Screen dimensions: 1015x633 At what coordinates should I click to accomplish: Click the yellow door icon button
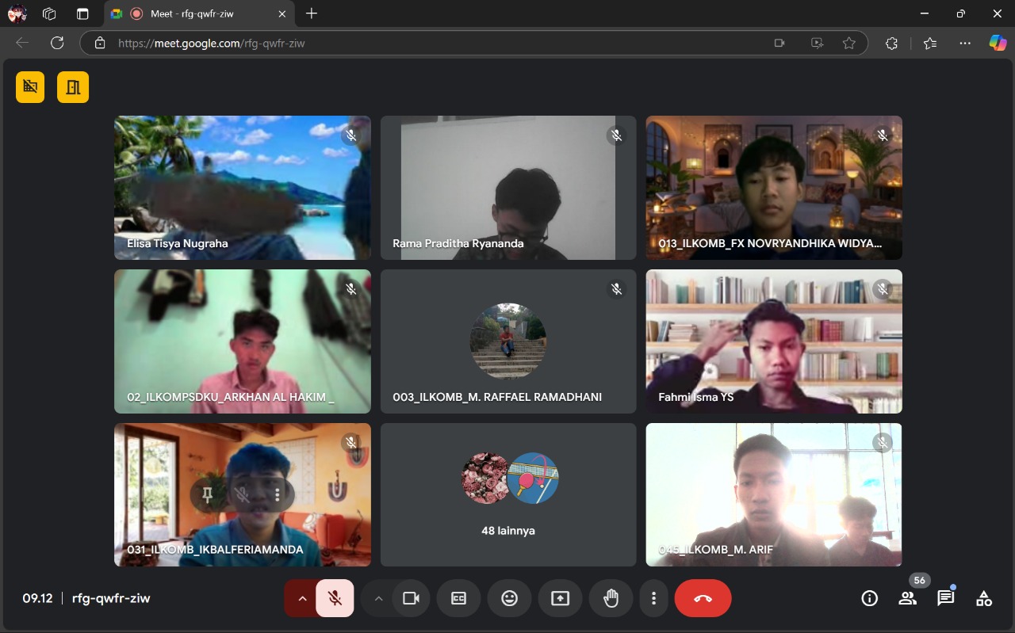[x=73, y=87]
